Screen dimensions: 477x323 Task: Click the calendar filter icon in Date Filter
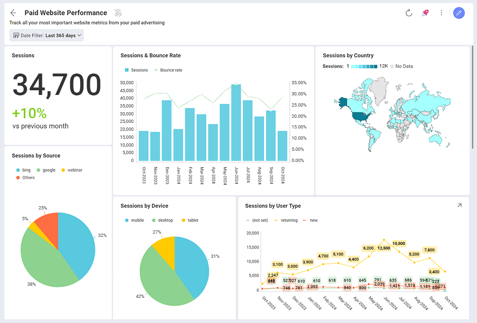pyautogui.click(x=16, y=35)
